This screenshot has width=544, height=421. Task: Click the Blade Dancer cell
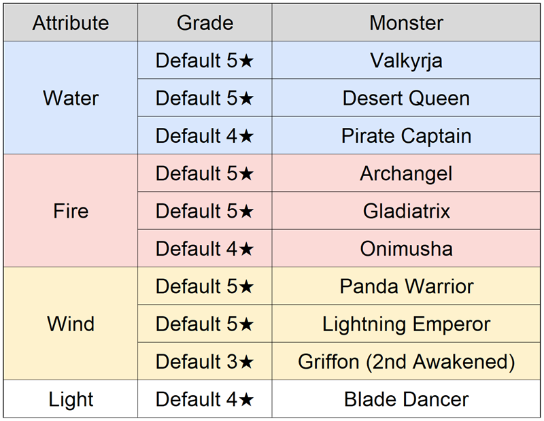[406, 399]
